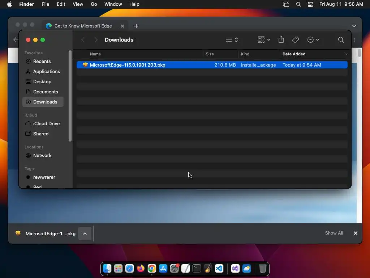Sort files by the Size column header

[210, 54]
